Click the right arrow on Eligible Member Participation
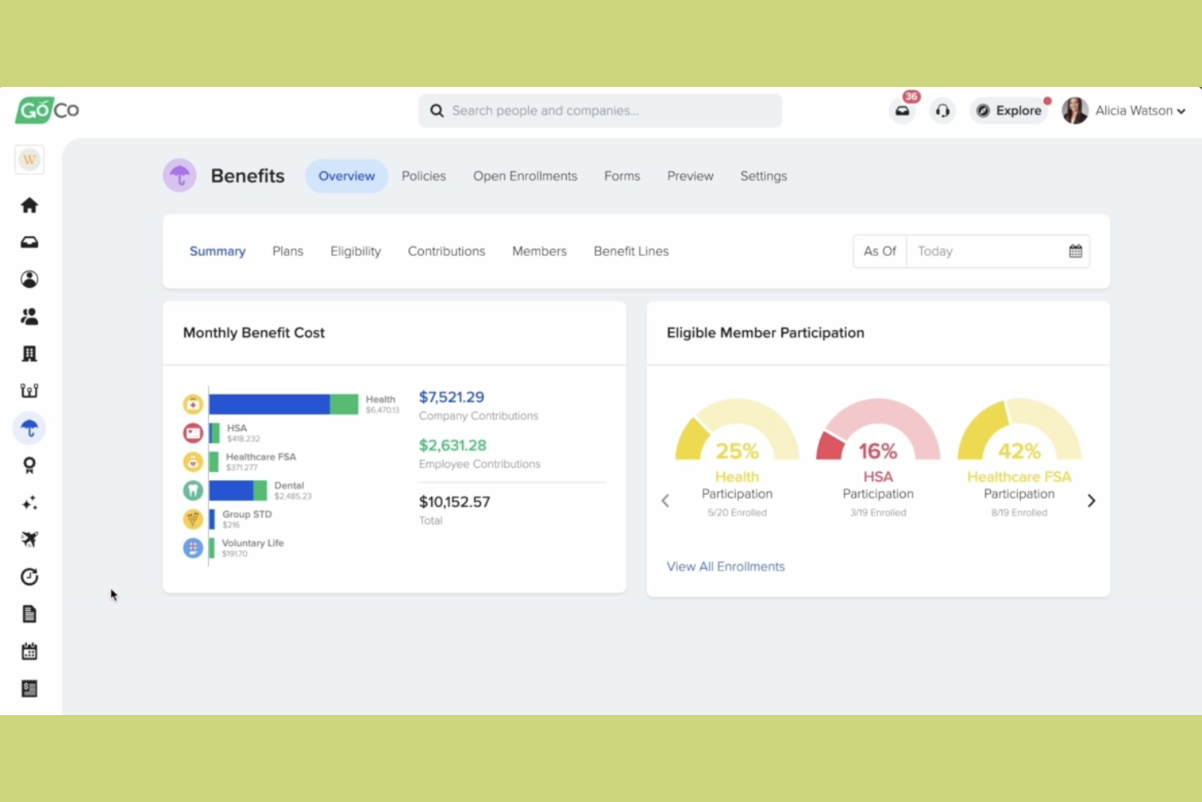 click(x=1092, y=501)
